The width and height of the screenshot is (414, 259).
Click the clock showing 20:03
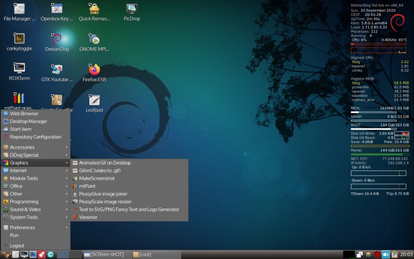point(405,255)
